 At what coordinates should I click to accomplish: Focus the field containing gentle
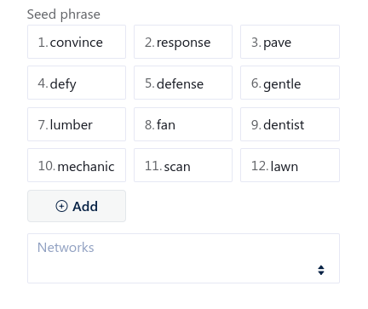pos(290,83)
